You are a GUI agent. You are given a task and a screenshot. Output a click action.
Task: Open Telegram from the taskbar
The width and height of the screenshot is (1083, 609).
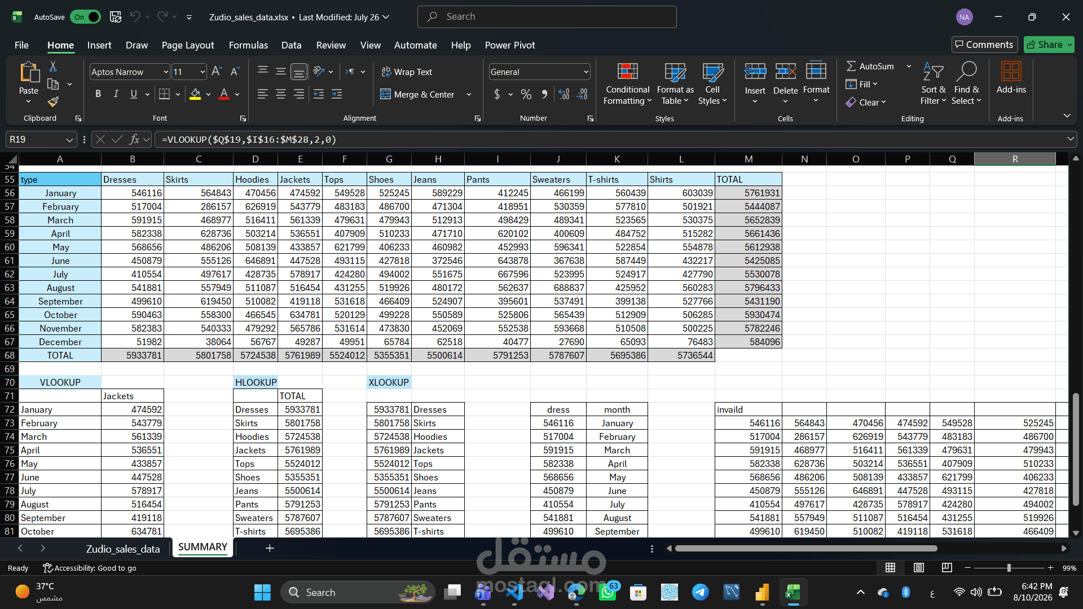[701, 592]
